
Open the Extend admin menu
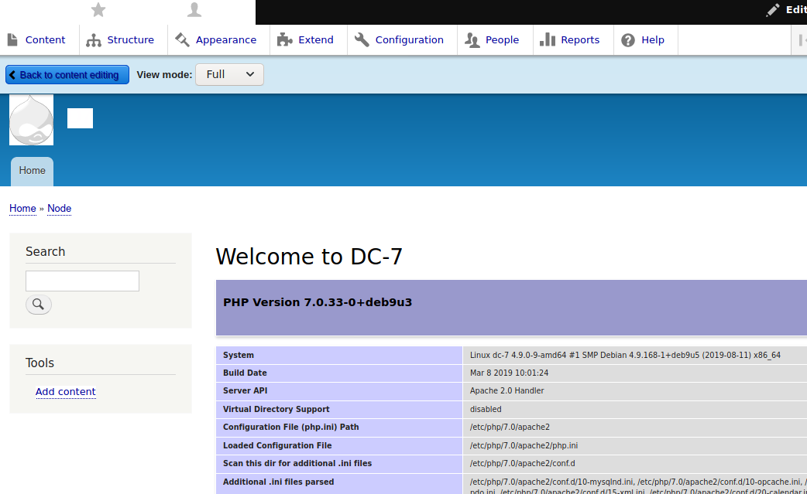pyautogui.click(x=315, y=40)
